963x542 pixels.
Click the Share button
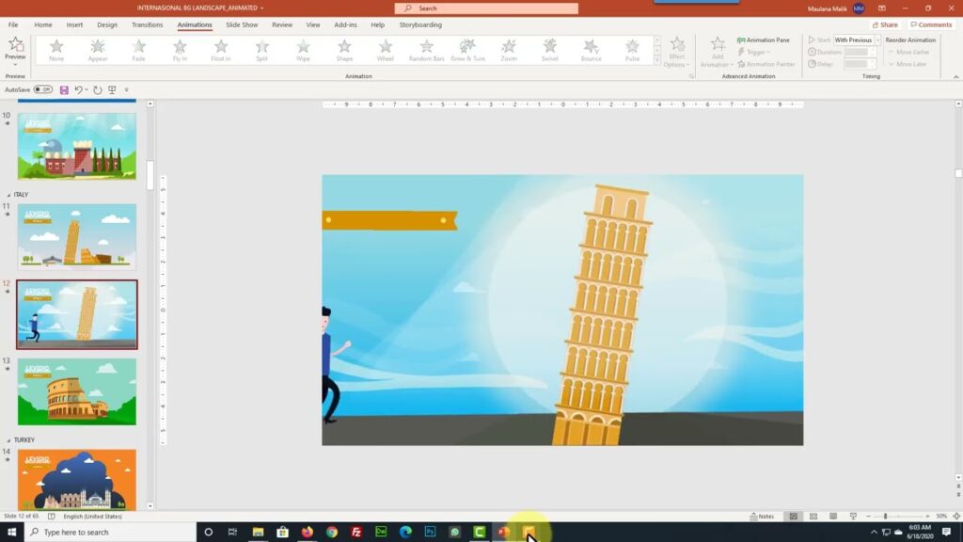885,24
